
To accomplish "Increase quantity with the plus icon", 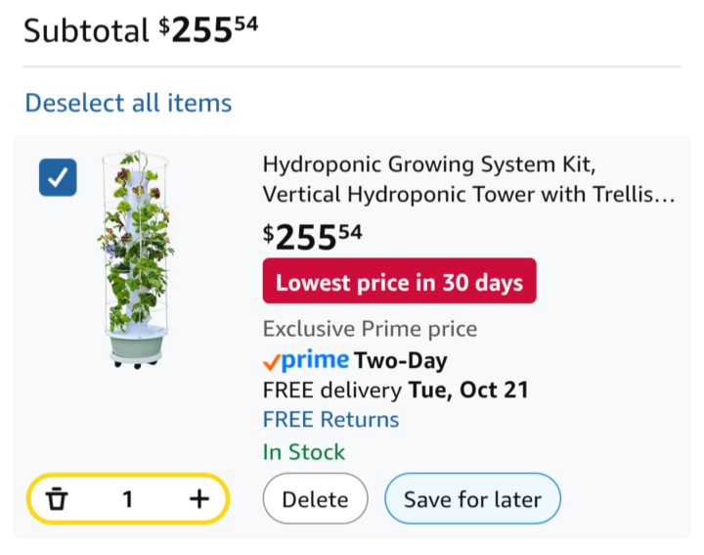I will pyautogui.click(x=199, y=499).
